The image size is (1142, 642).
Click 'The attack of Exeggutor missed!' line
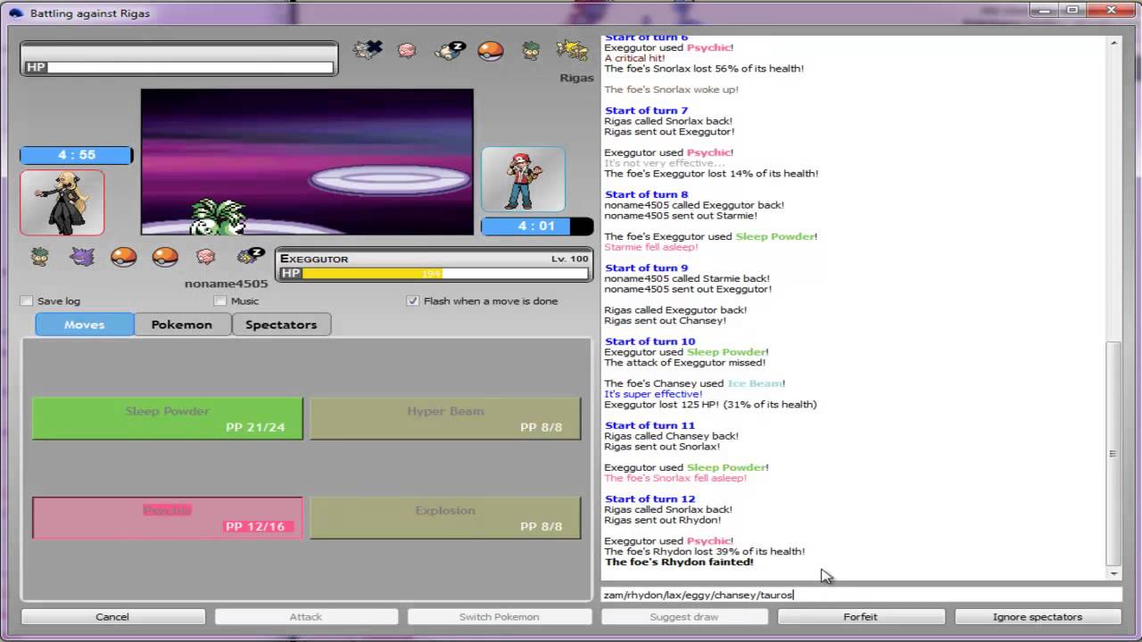(x=684, y=363)
